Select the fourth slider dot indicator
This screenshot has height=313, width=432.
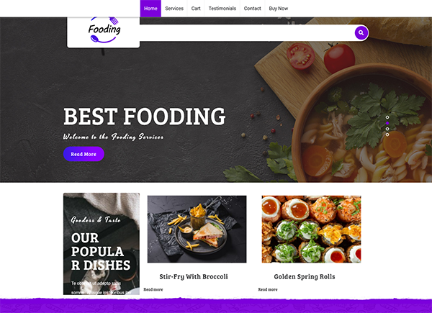(x=387, y=135)
